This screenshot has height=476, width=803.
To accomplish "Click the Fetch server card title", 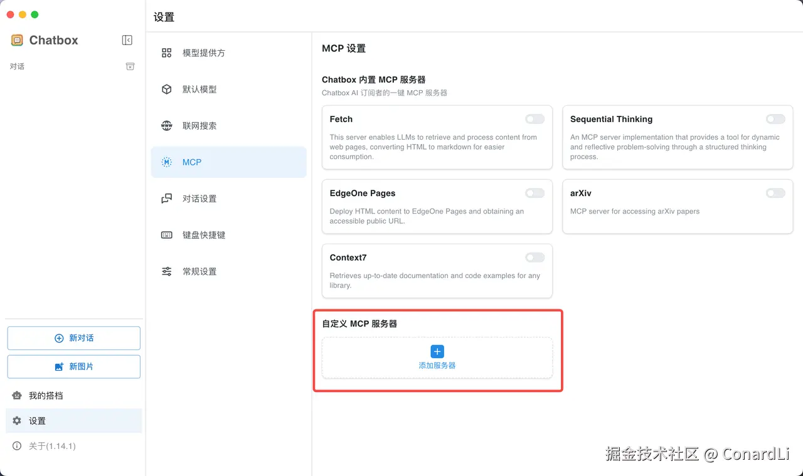I will pyautogui.click(x=341, y=119).
